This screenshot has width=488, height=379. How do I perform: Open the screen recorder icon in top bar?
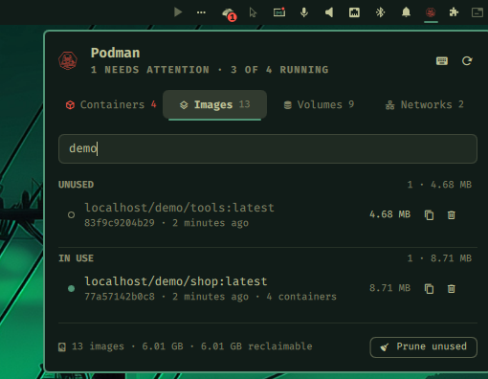279,12
